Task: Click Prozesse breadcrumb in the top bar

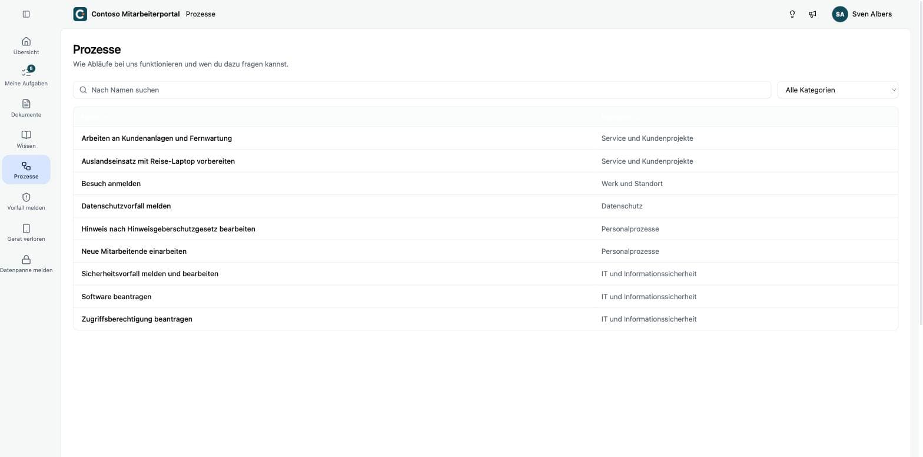Action: 201,14
